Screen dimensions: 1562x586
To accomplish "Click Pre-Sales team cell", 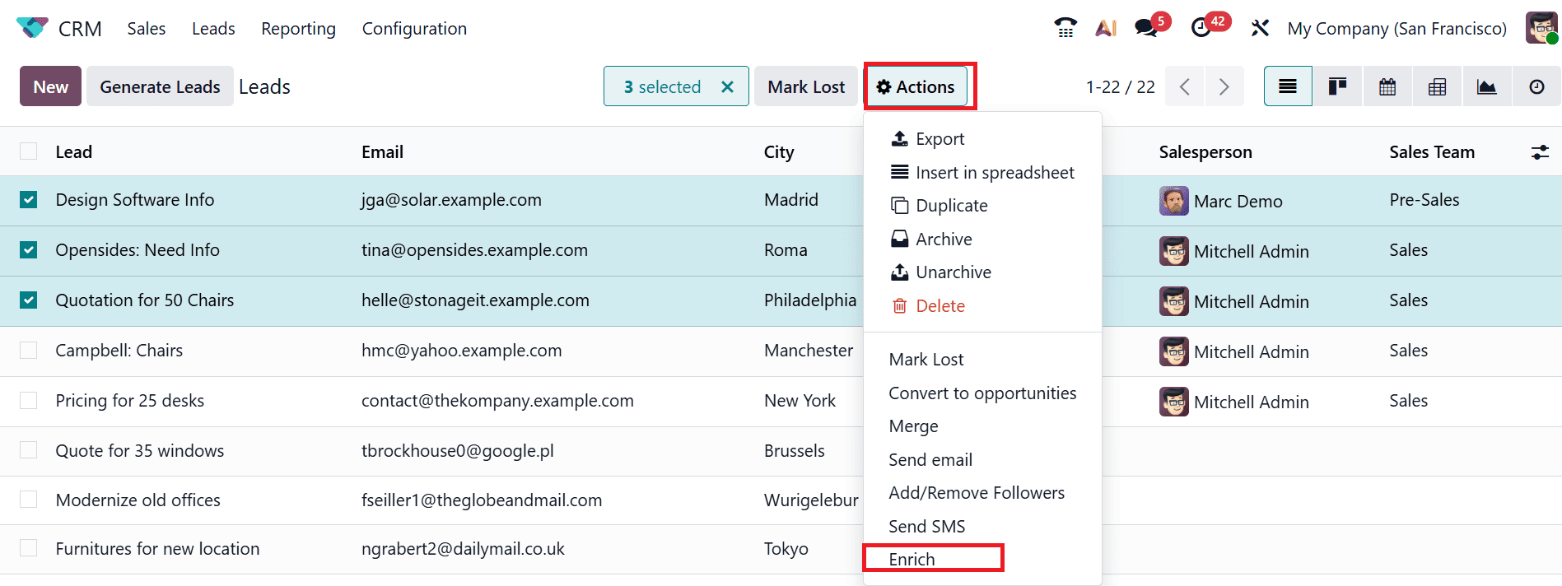I will coord(1424,199).
